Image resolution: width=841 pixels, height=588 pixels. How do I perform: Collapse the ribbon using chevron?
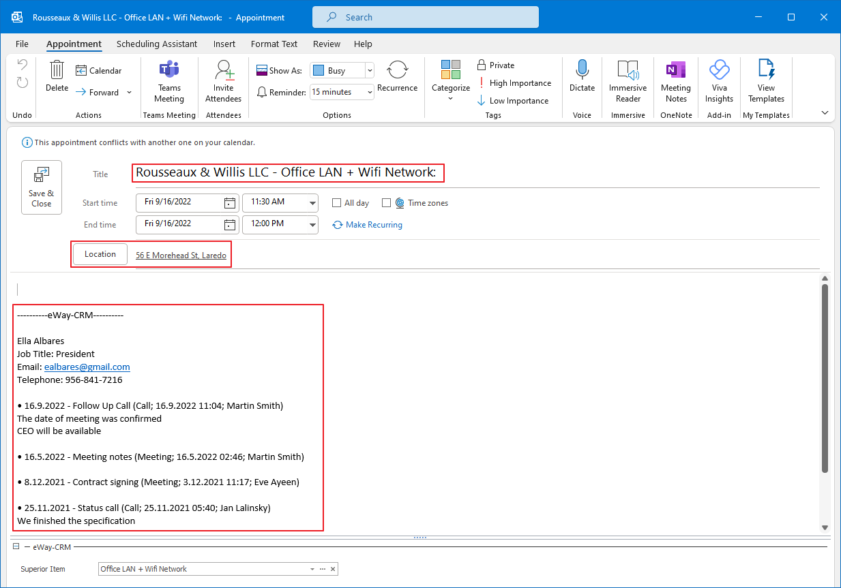[825, 113]
